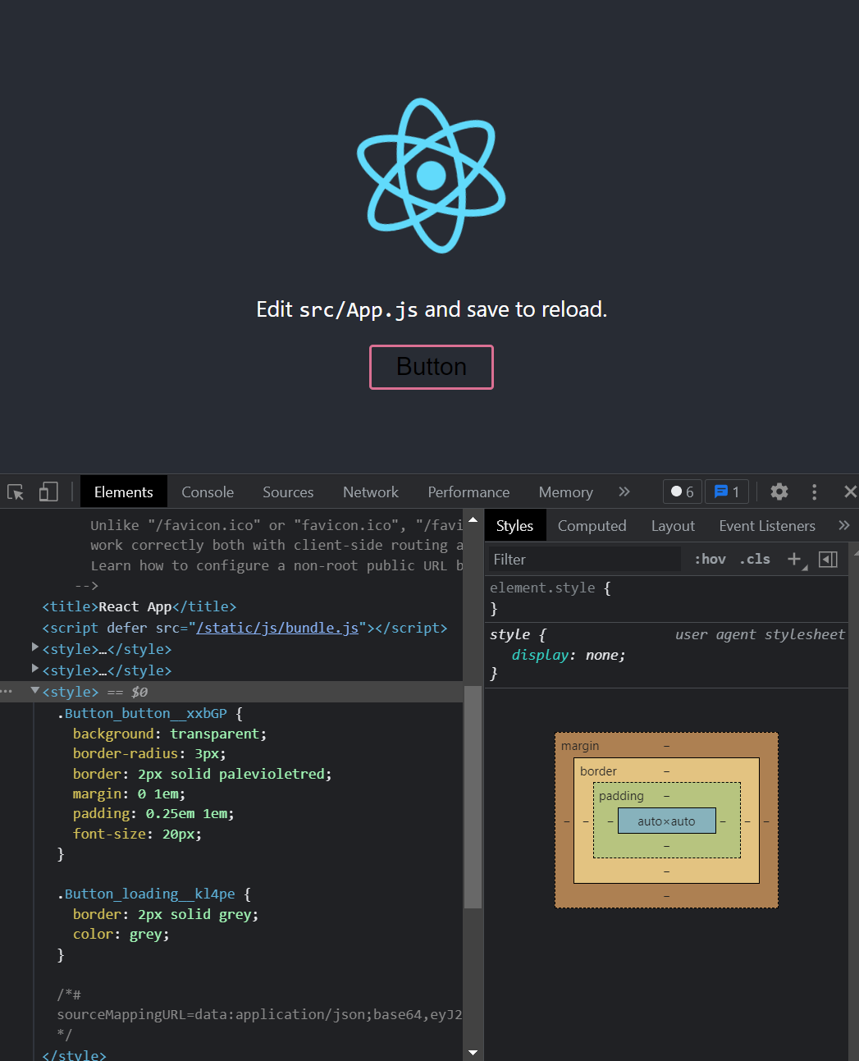Show more DevTools tabs chevron
859x1061 pixels.
(x=624, y=492)
